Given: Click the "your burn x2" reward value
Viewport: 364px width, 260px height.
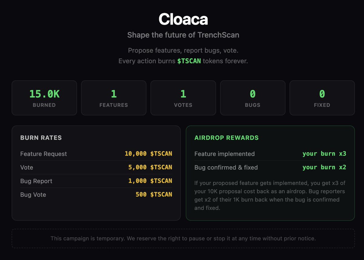Looking at the screenshot, I should 324,167.
